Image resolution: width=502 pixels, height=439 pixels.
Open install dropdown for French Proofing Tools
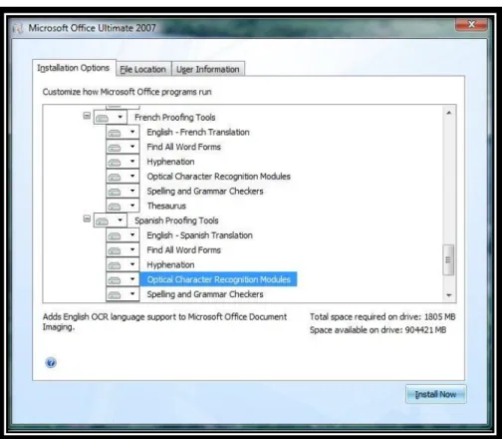(x=111, y=118)
